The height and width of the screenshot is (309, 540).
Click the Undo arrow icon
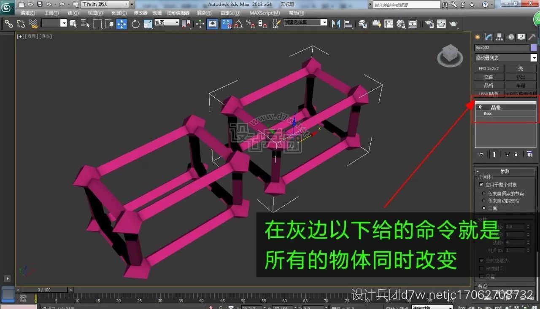(x=49, y=4)
